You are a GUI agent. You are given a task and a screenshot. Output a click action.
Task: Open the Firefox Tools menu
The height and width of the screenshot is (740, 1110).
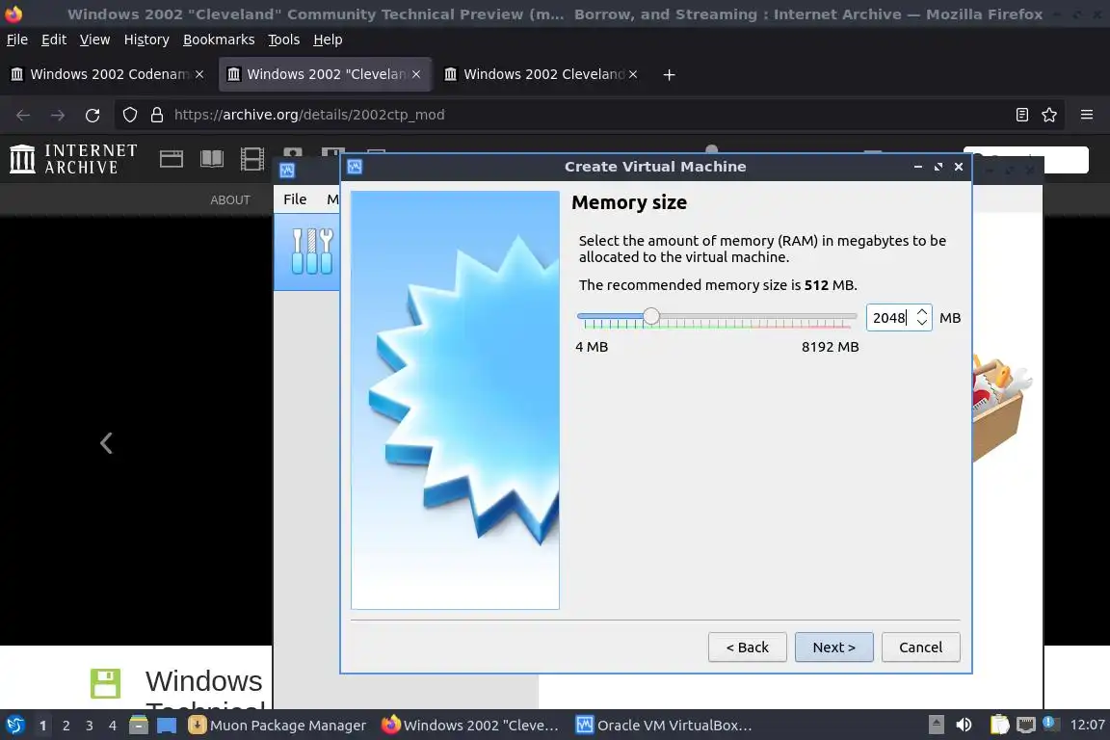tap(284, 40)
